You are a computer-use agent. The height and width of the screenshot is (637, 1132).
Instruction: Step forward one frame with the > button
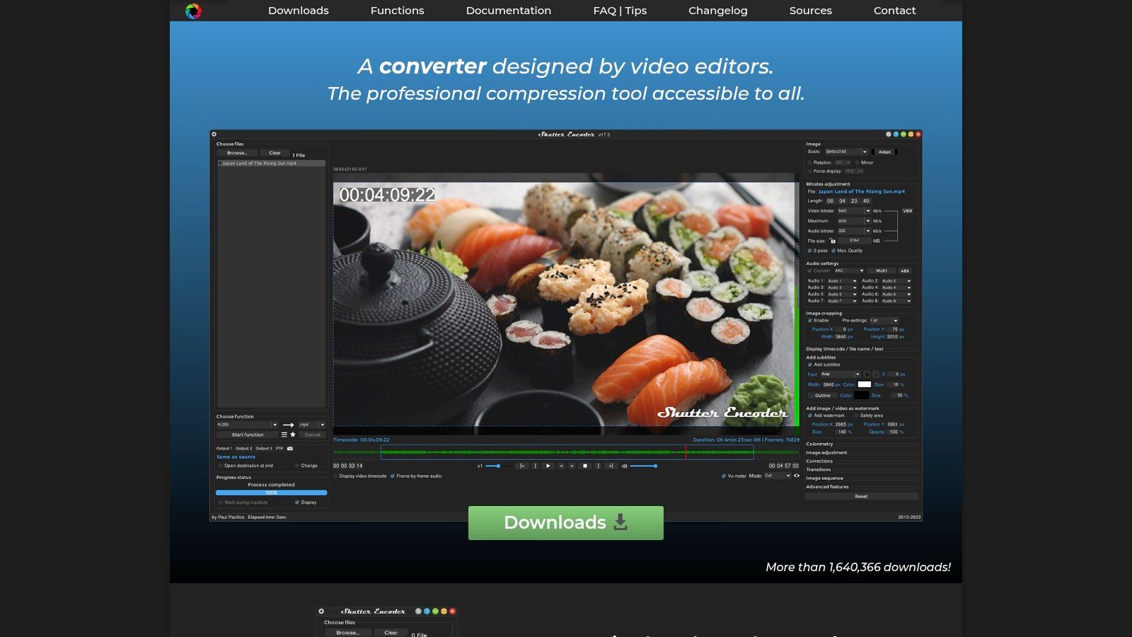click(x=572, y=466)
